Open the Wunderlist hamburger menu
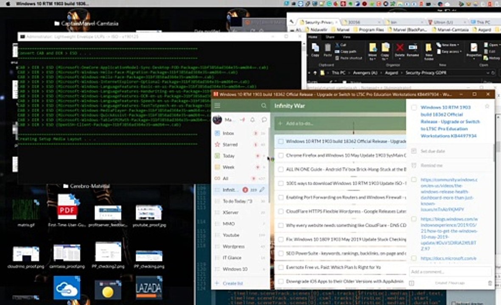Image resolution: width=501 pixels, height=305 pixels. 217,105
